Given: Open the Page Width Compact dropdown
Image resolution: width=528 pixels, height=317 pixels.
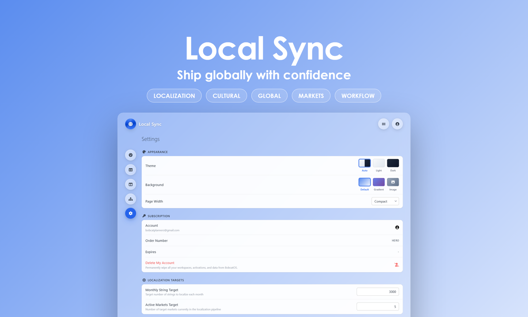Looking at the screenshot, I should pos(385,201).
